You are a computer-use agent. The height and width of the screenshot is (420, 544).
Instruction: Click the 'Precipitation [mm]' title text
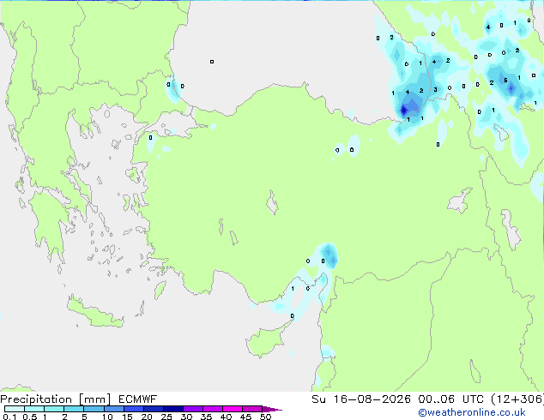(56, 399)
